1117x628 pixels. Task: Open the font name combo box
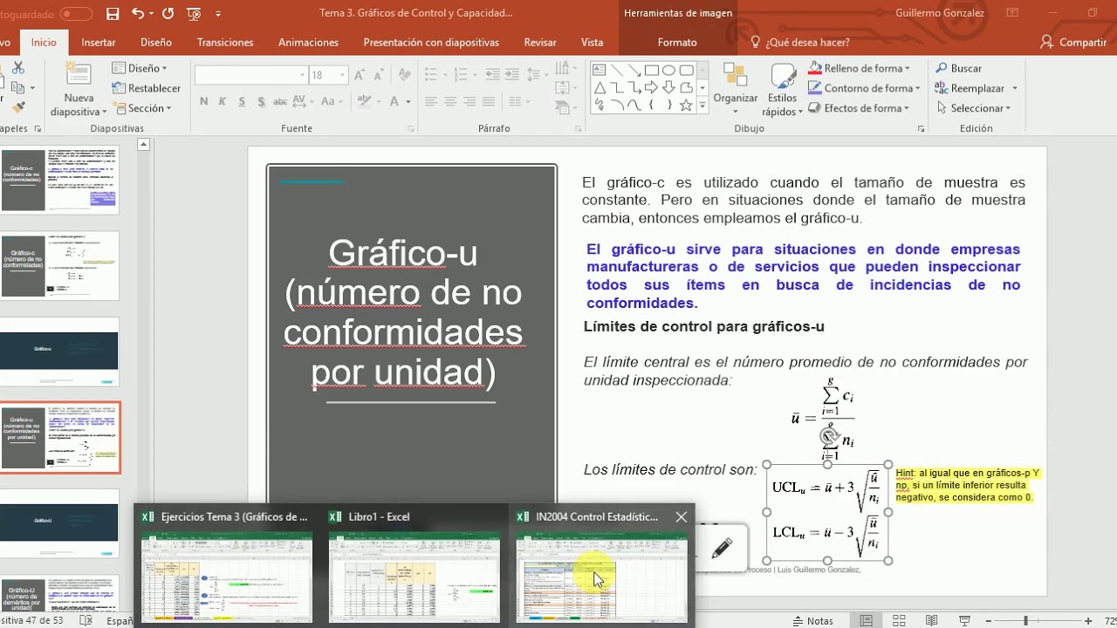point(251,75)
